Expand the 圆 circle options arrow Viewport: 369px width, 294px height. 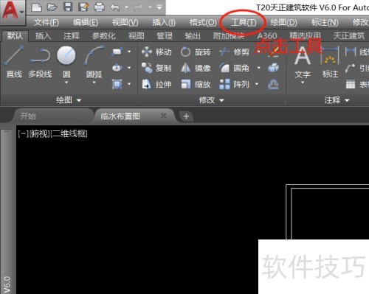66,83
